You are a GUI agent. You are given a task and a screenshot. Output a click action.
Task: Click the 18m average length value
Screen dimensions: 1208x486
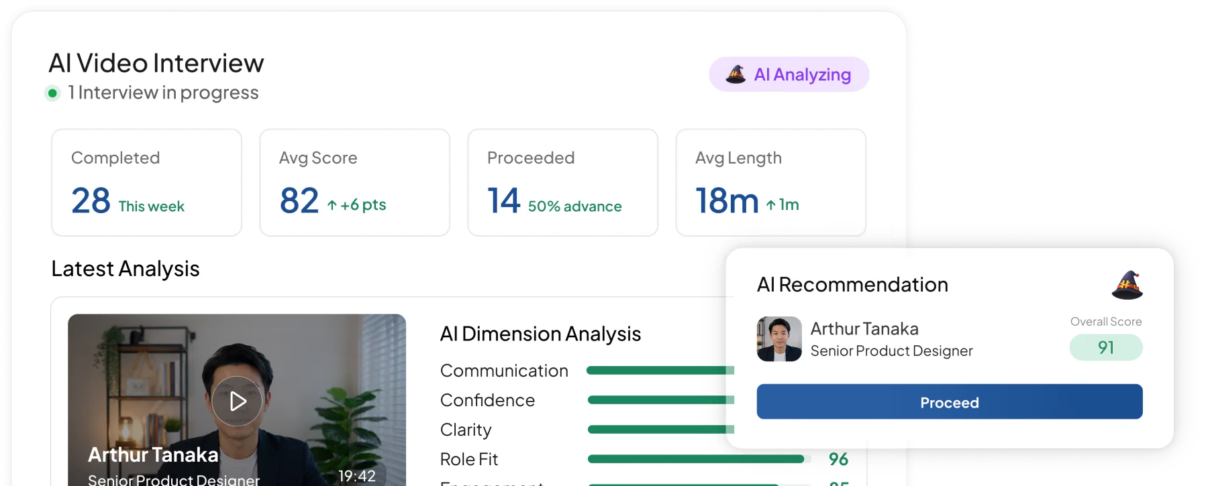click(x=727, y=200)
